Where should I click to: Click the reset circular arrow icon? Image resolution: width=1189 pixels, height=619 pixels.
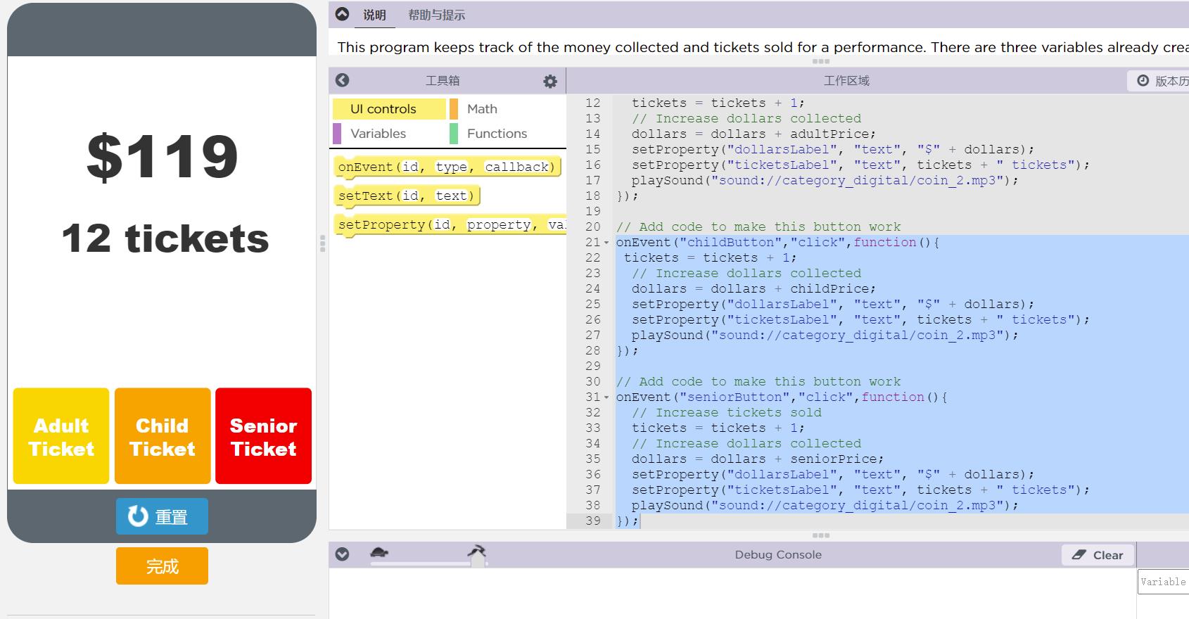138,516
